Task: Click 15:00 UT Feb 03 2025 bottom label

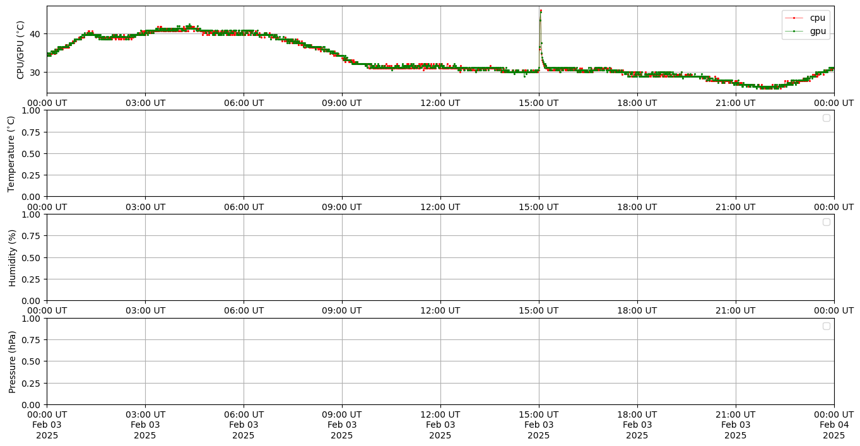Action: [539, 425]
